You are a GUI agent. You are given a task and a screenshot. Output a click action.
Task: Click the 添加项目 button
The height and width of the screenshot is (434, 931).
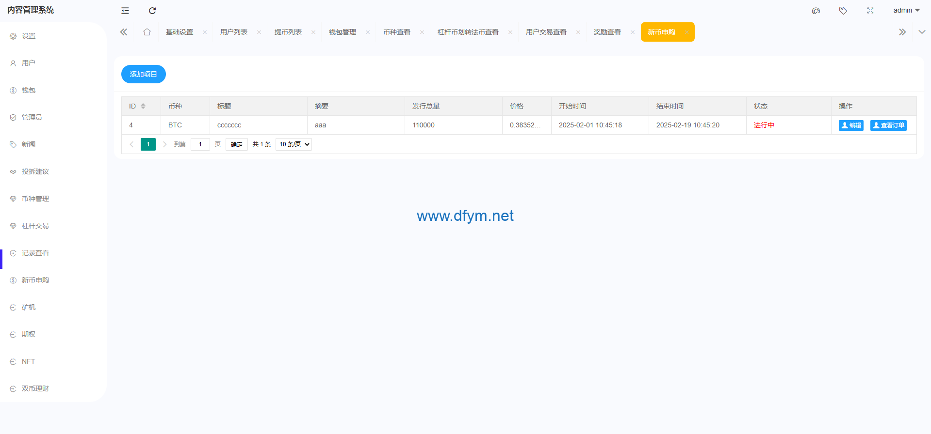[144, 74]
